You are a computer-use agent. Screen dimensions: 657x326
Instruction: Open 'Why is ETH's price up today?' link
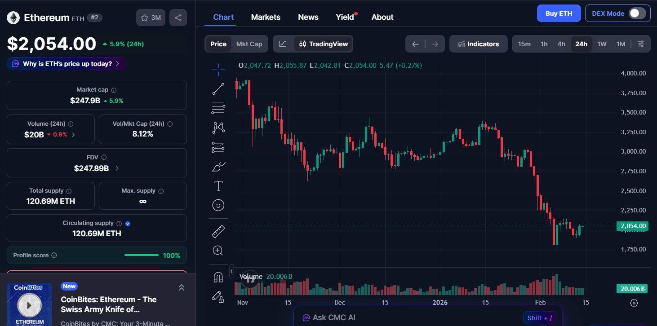[66, 64]
